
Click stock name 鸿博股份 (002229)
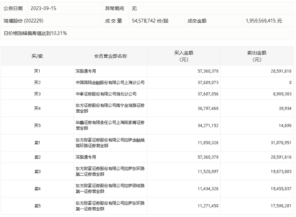click(x=23, y=21)
